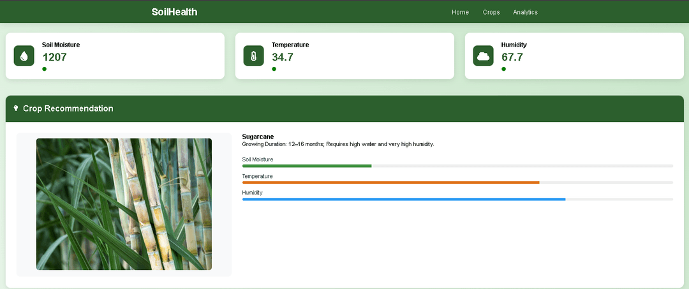
Task: Click the Soil Moisture reading 1207
Action: coord(54,57)
